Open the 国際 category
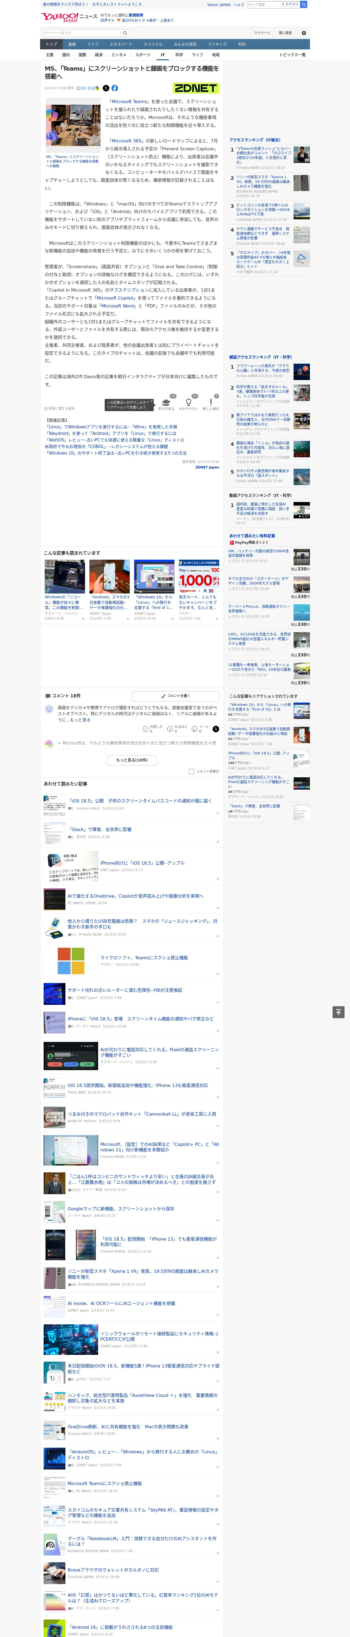The width and height of the screenshot is (350, 1637). [82, 55]
